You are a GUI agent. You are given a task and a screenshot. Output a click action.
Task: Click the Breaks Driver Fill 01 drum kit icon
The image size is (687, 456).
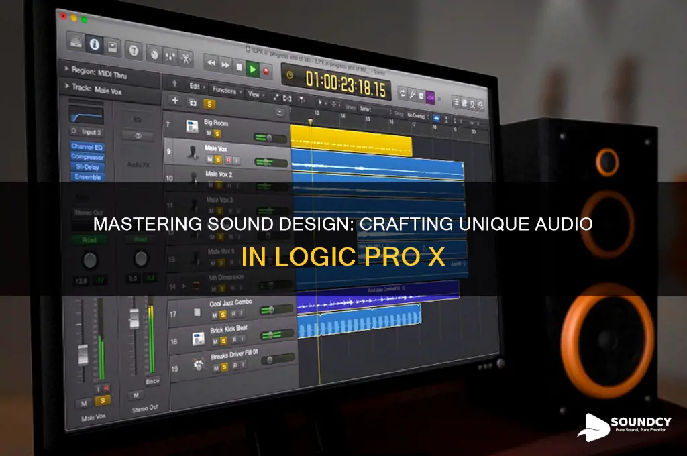tap(198, 364)
